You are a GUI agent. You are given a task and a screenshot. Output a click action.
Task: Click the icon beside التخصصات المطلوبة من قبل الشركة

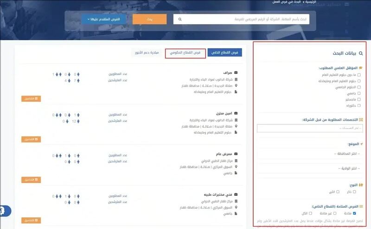361,120
